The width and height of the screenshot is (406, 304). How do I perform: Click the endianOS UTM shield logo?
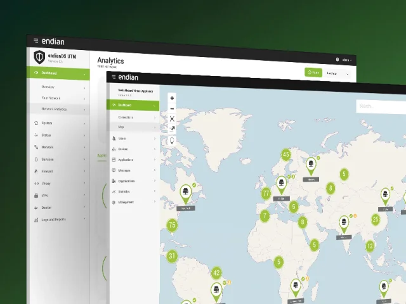[x=39, y=57]
